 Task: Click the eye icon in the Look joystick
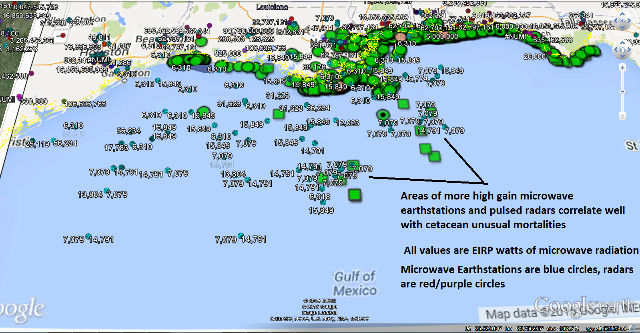click(x=622, y=20)
